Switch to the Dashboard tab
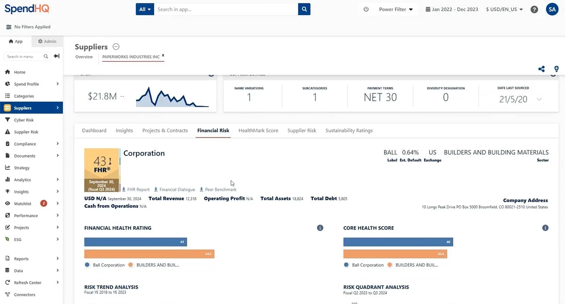565x304 pixels. pos(94,131)
